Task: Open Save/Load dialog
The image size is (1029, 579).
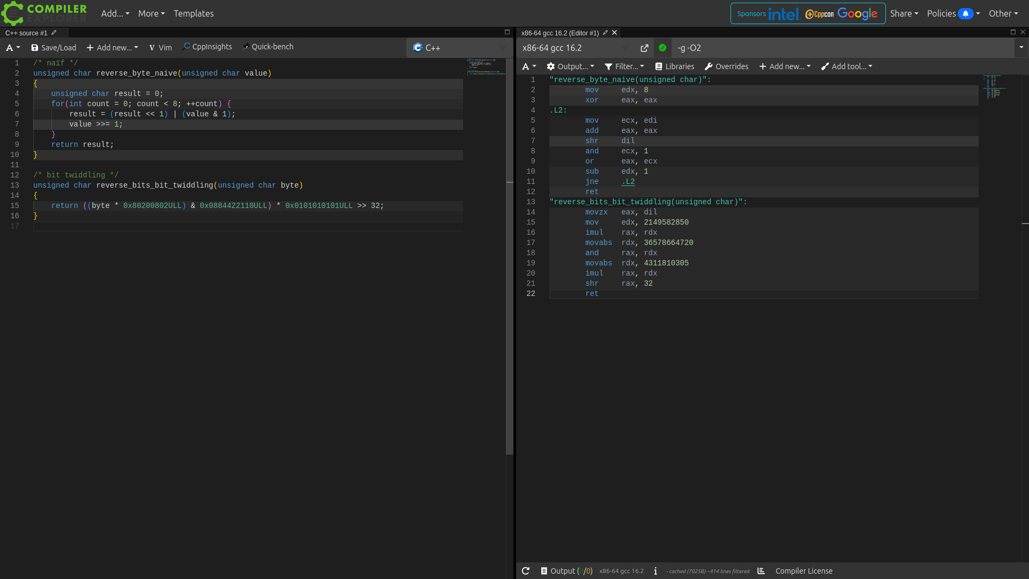Action: [54, 48]
